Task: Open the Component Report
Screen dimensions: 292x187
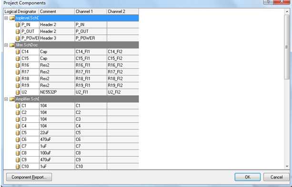Action: click(x=29, y=177)
